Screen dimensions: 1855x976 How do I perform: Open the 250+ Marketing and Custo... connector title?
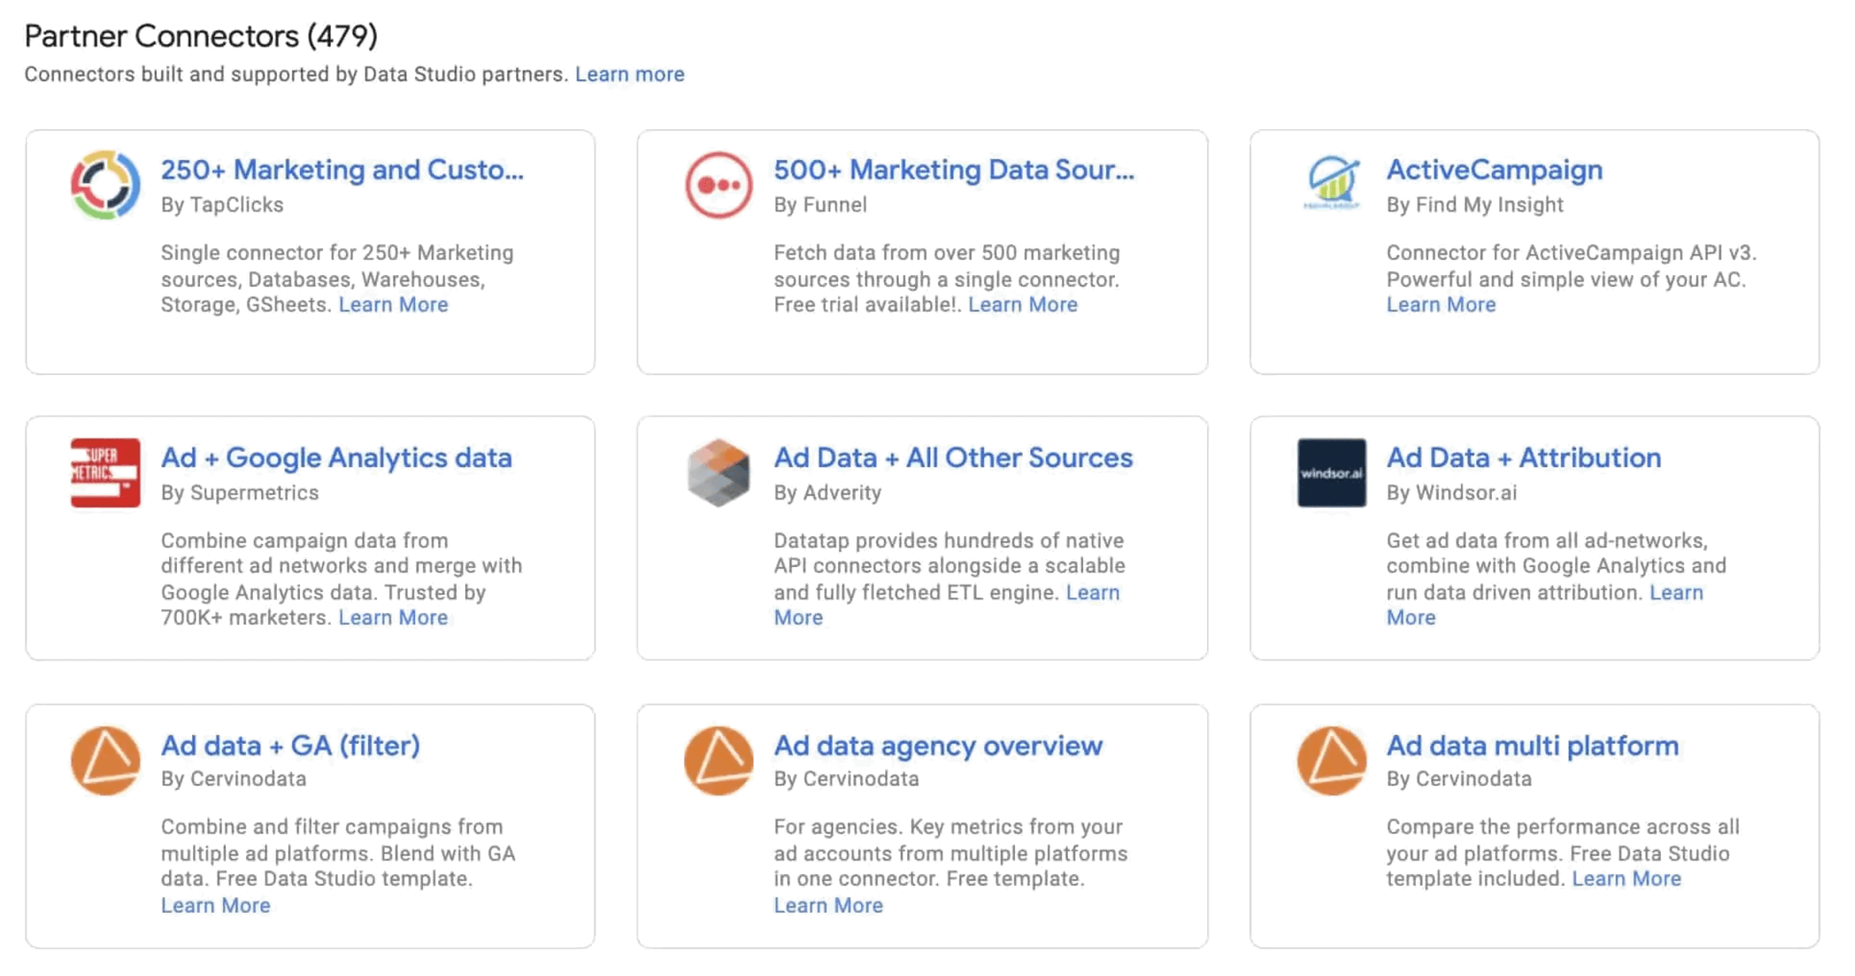pos(342,170)
